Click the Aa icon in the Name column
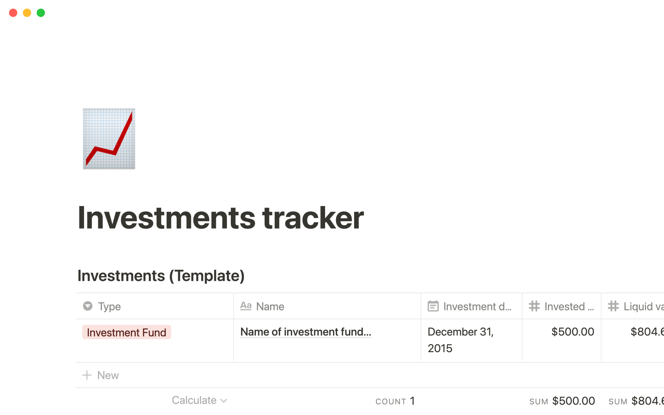The height and width of the screenshot is (415, 664). 246,306
